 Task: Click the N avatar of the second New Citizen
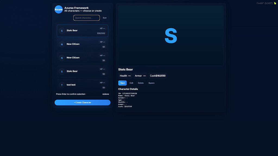pyautogui.click(x=62, y=58)
